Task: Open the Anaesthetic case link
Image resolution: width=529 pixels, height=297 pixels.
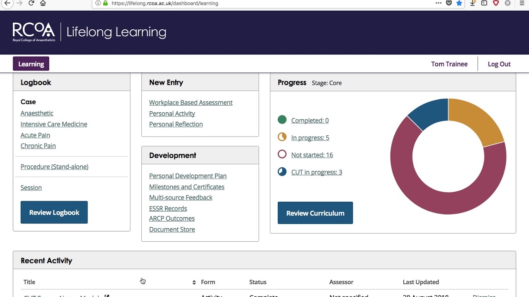Action: click(x=37, y=113)
